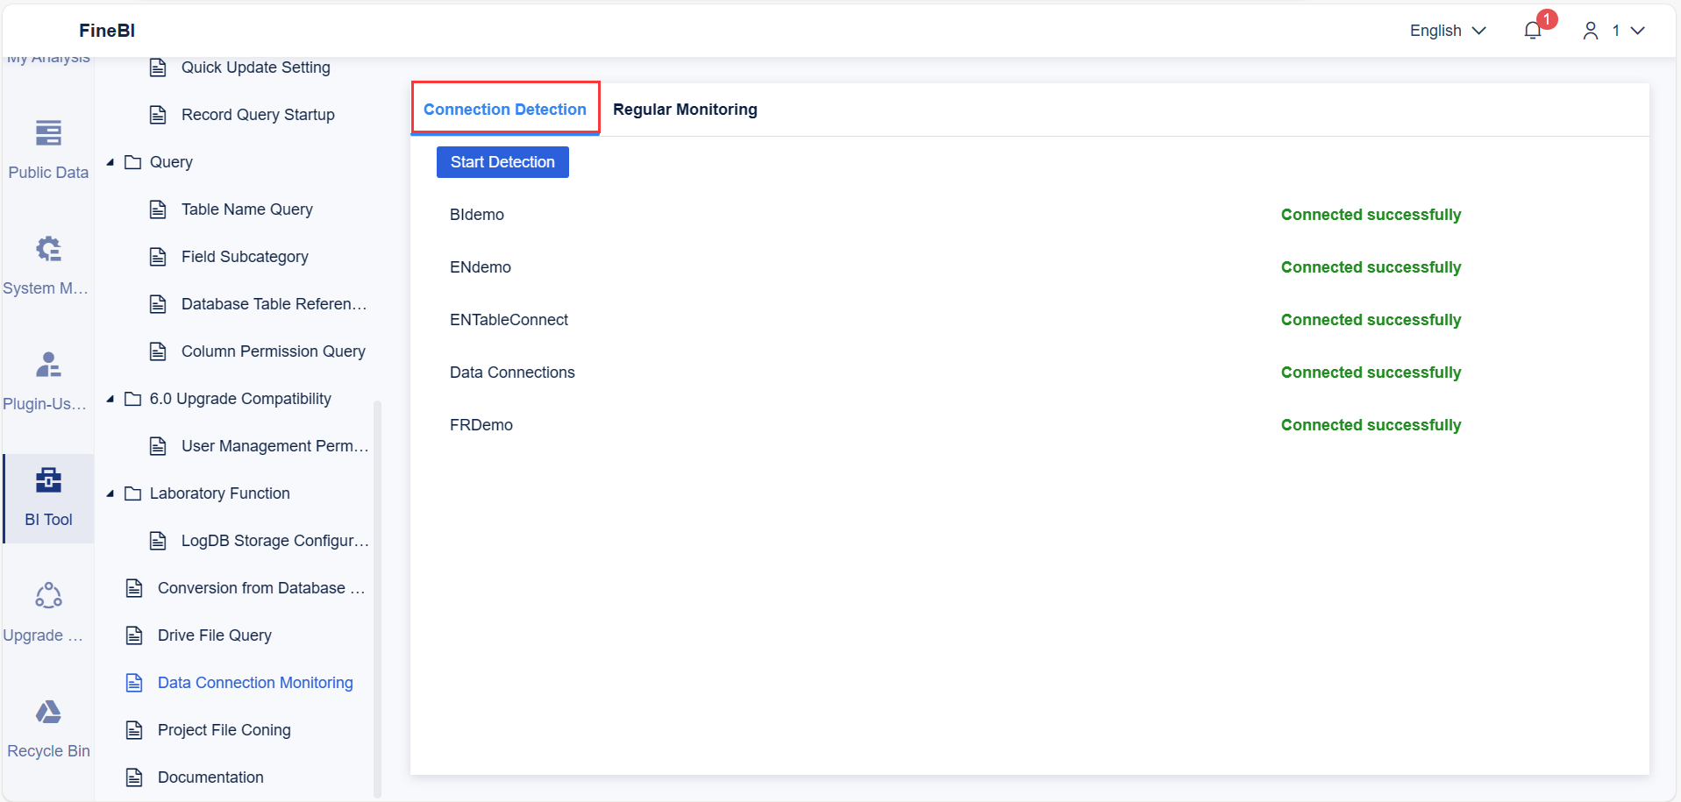Select the Connection Detection tab
Screen dimensions: 1681x802
click(504, 109)
